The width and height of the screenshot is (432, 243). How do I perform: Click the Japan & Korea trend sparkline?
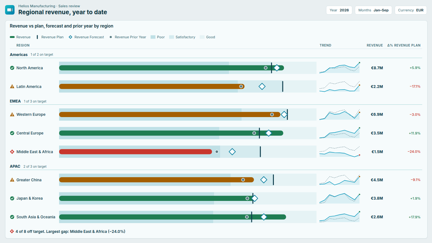coord(340,198)
